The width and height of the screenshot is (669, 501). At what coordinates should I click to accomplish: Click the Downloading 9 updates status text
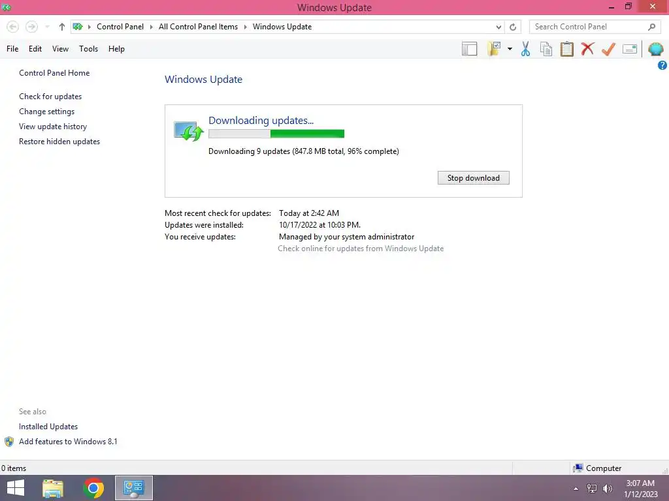304,151
